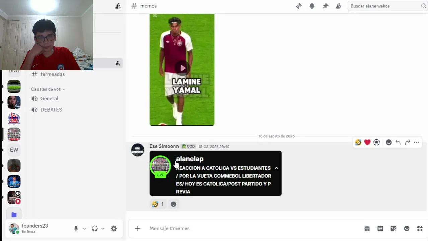Open the sticker picker
The width and height of the screenshot is (428, 241).
394,228
